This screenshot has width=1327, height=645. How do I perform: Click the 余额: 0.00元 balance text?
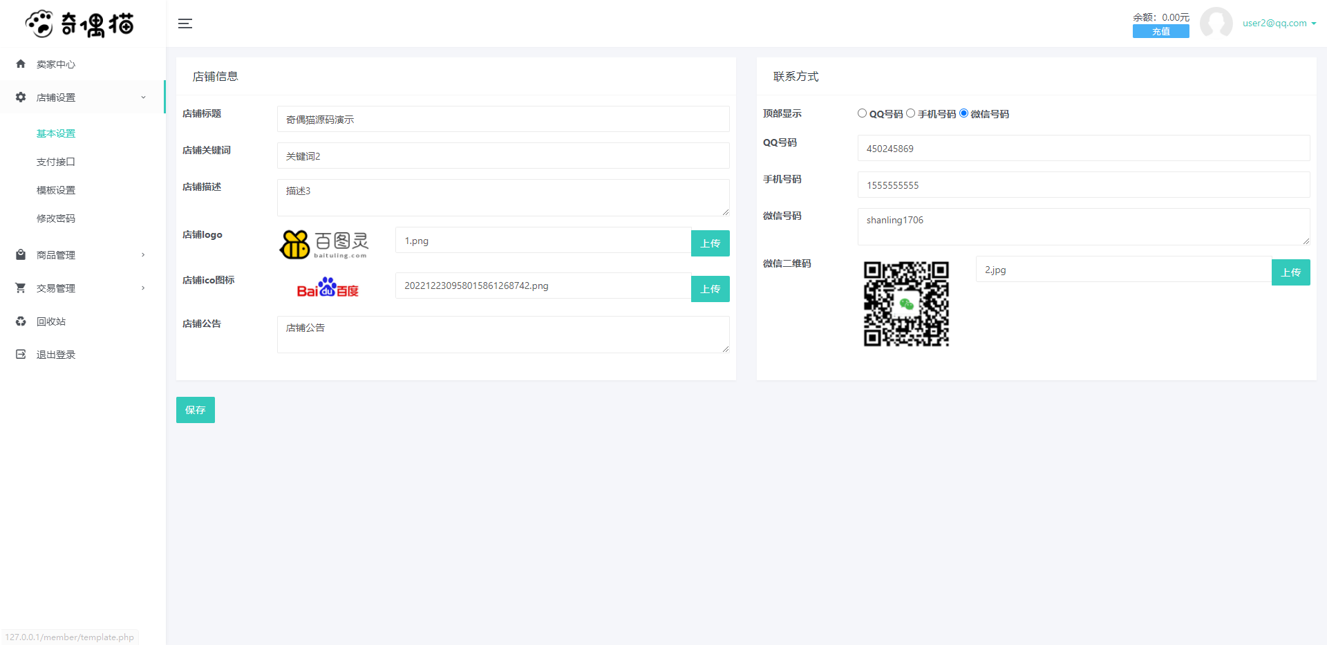(x=1161, y=17)
